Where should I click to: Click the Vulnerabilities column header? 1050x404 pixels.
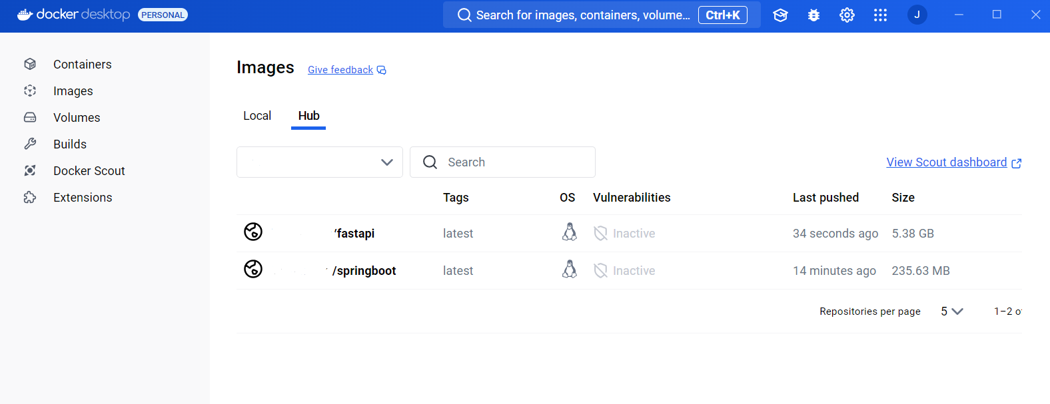click(632, 198)
